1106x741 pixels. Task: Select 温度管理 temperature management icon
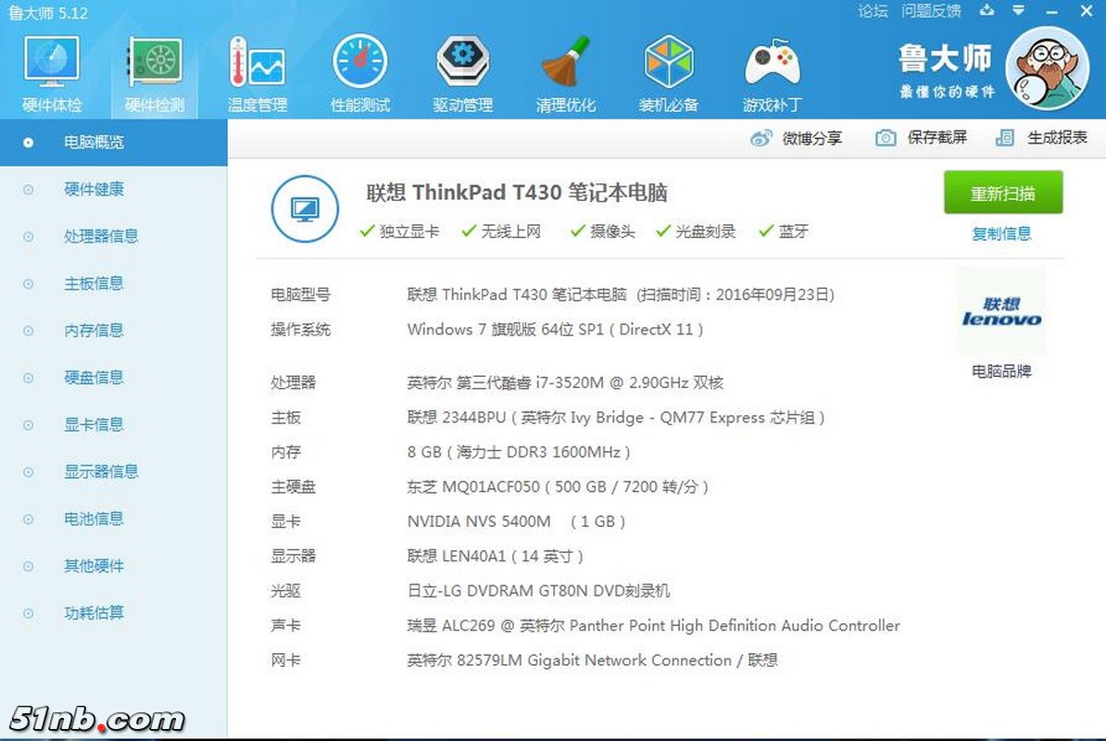(x=258, y=74)
